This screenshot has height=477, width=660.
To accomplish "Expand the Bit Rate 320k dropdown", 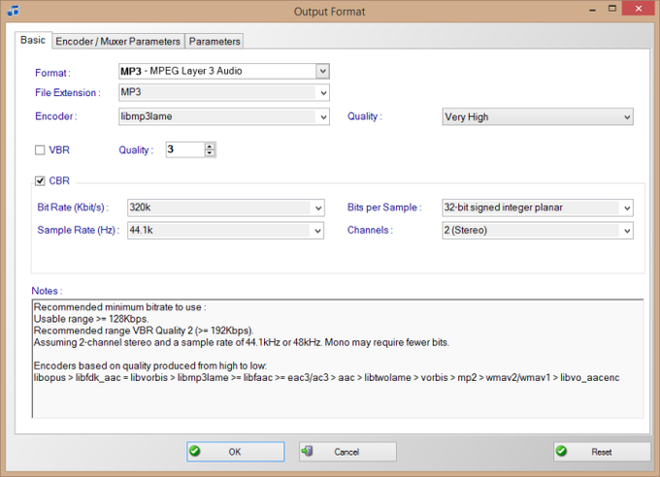I will coord(317,207).
